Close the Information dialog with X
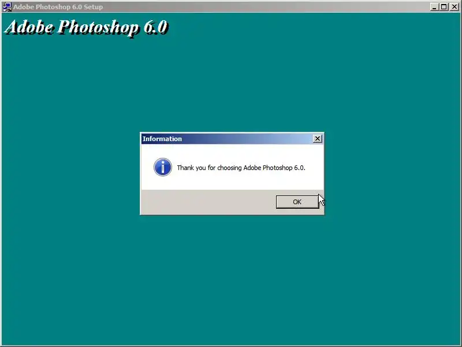 pos(317,139)
